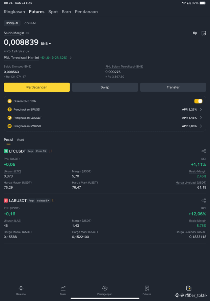Viewport: 210px width, 301px height.
Task: Tap LTCUSDT ROI +1,11% value
Action: pos(199,164)
